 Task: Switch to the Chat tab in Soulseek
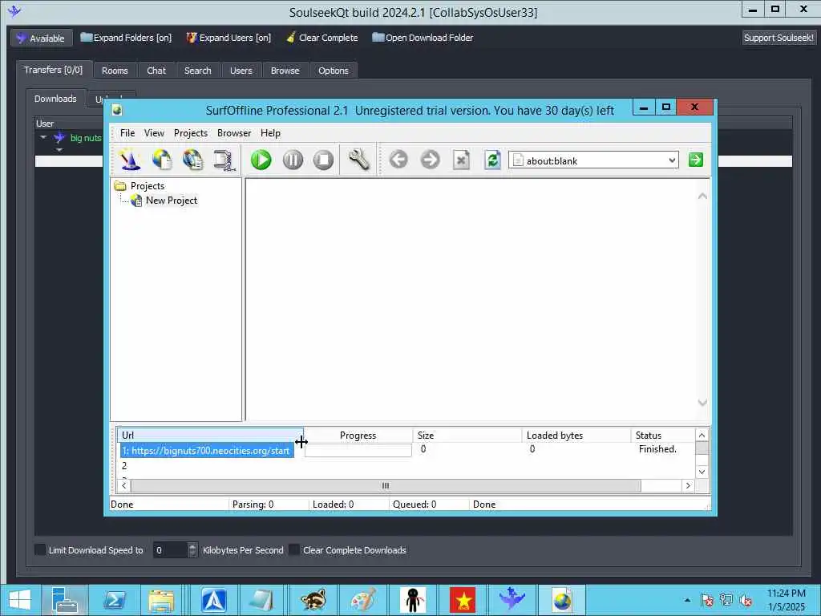pyautogui.click(x=156, y=71)
